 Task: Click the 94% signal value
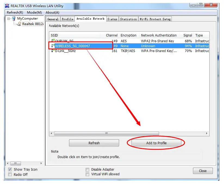pos(188,46)
